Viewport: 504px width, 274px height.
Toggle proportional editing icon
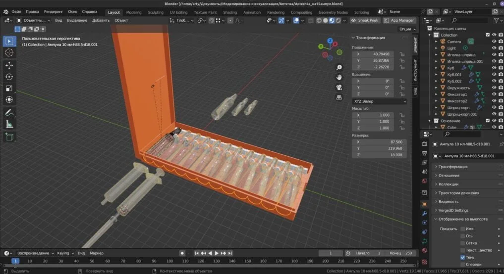(230, 20)
